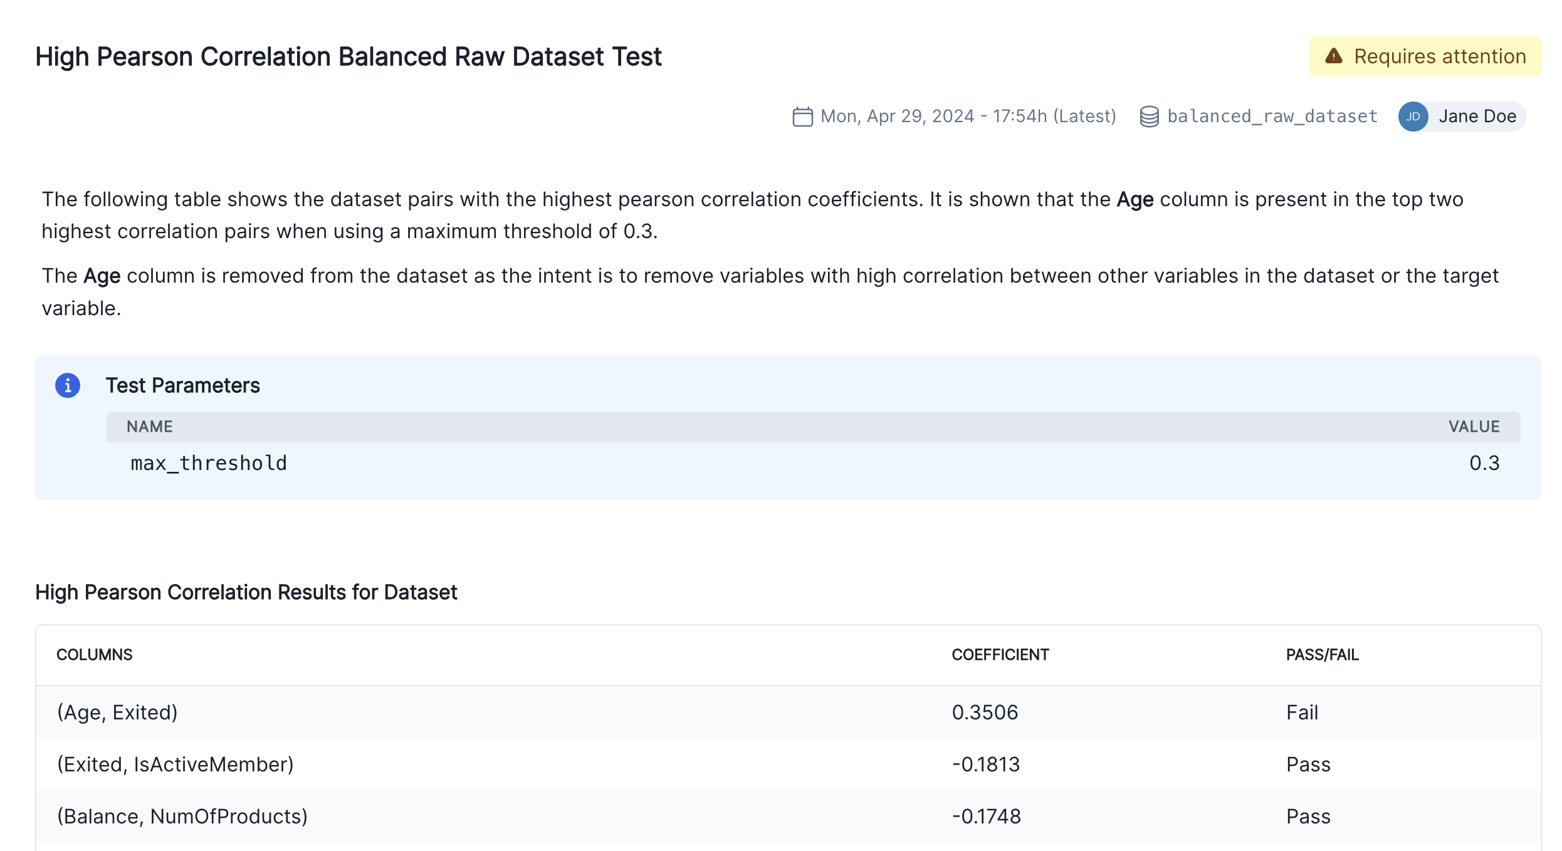Click the warning triangle icon

[x=1334, y=56]
